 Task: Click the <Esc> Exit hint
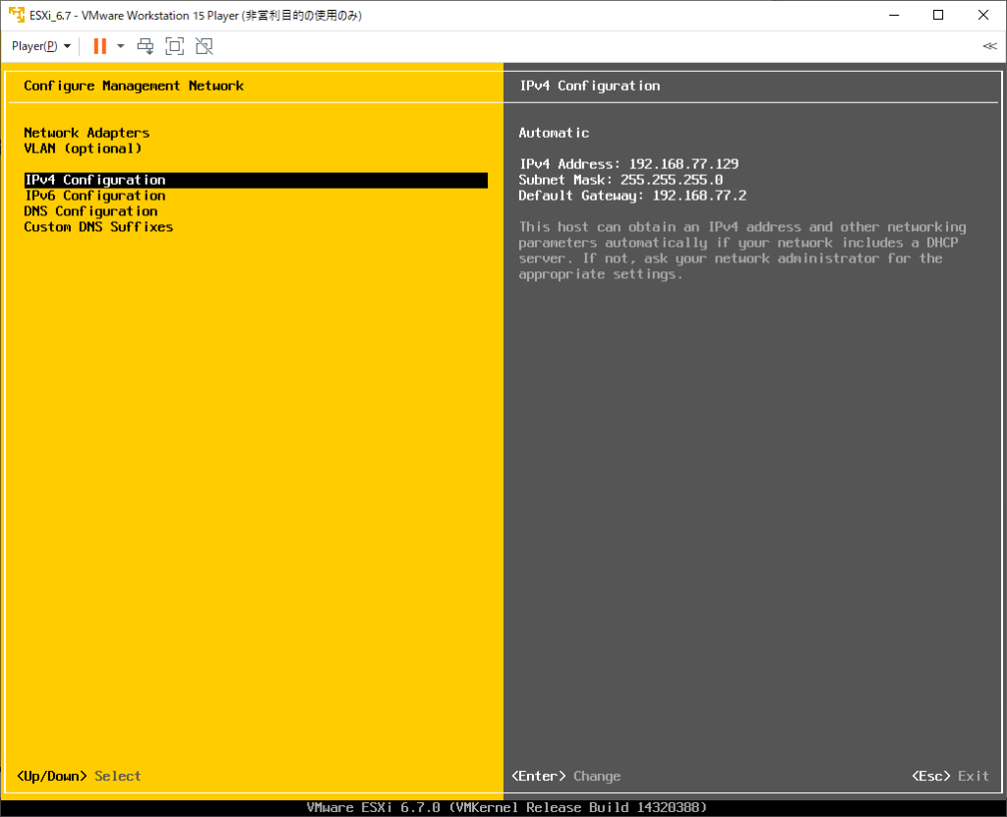pos(951,776)
